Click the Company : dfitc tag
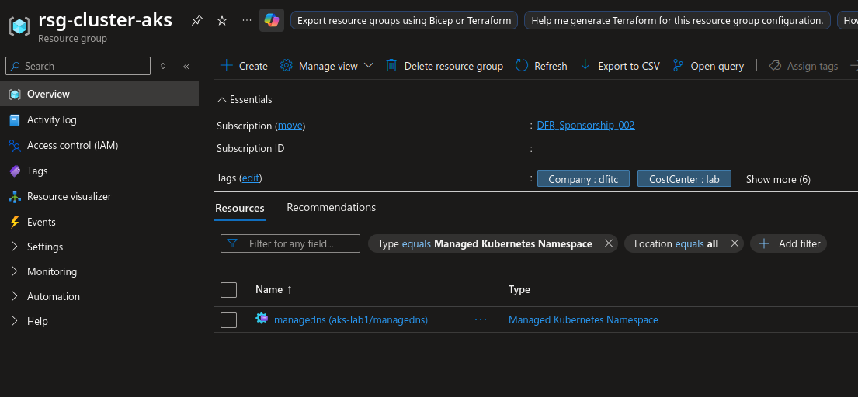The width and height of the screenshot is (858, 397). pos(583,178)
